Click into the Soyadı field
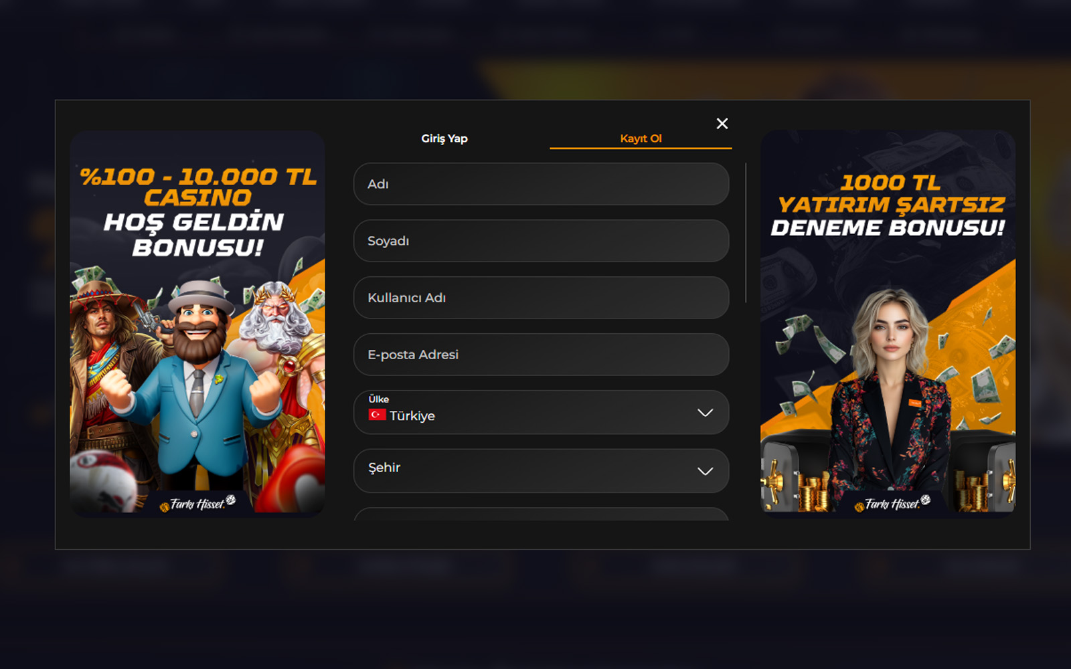Image resolution: width=1071 pixels, height=669 pixels. click(x=541, y=241)
